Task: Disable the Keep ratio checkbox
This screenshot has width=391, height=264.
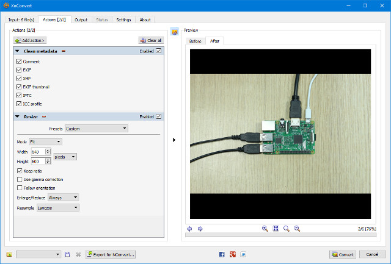Action: click(19, 171)
